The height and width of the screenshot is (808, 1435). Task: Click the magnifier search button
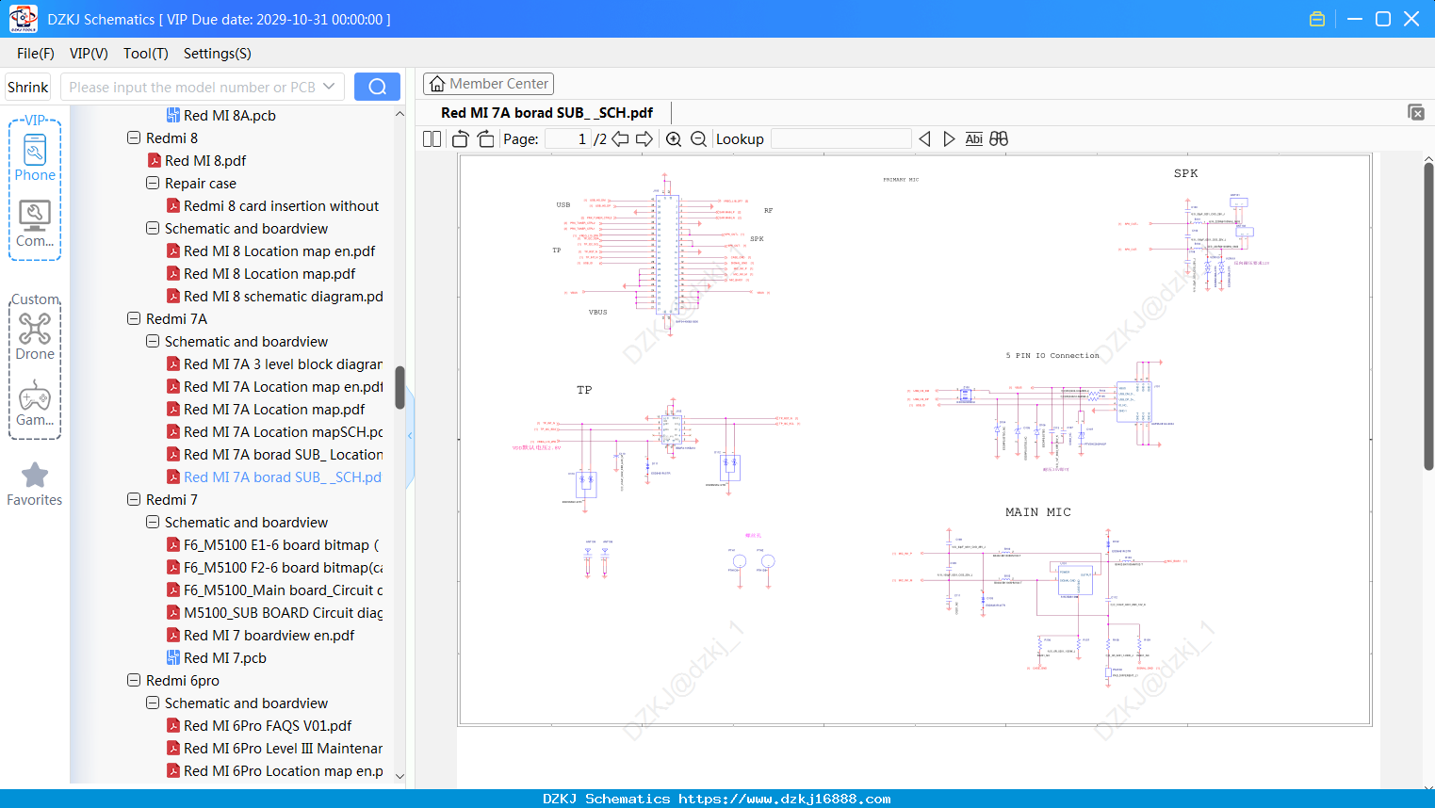click(377, 87)
